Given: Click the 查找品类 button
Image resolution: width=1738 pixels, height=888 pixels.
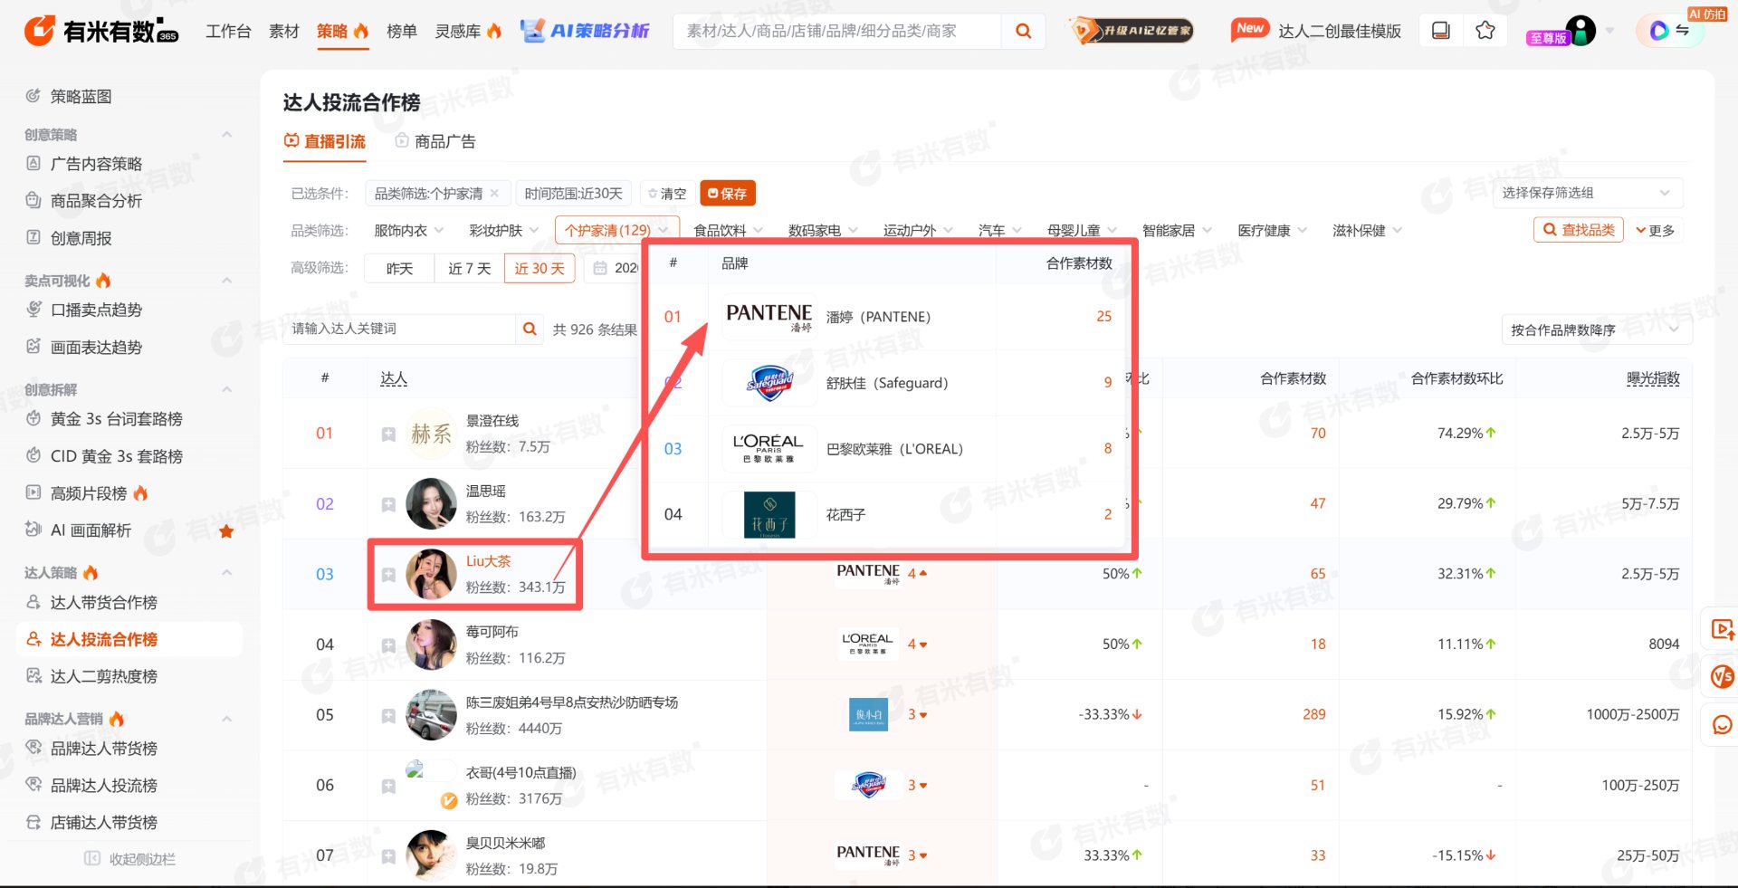Looking at the screenshot, I should tap(1579, 230).
